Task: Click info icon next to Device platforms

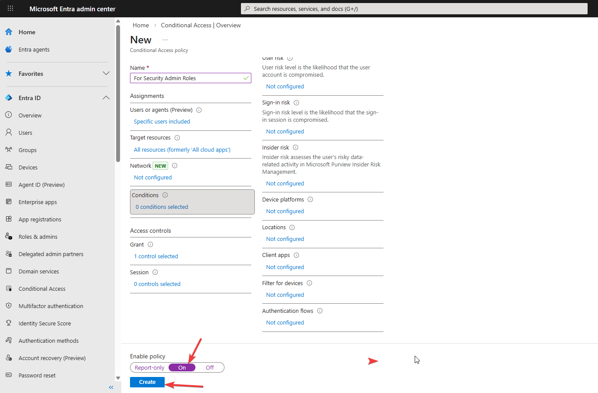Action: coord(310,199)
